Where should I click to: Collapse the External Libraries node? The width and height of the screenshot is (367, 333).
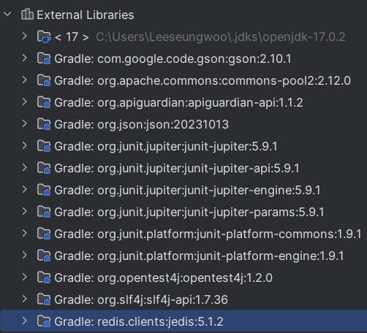(8, 14)
